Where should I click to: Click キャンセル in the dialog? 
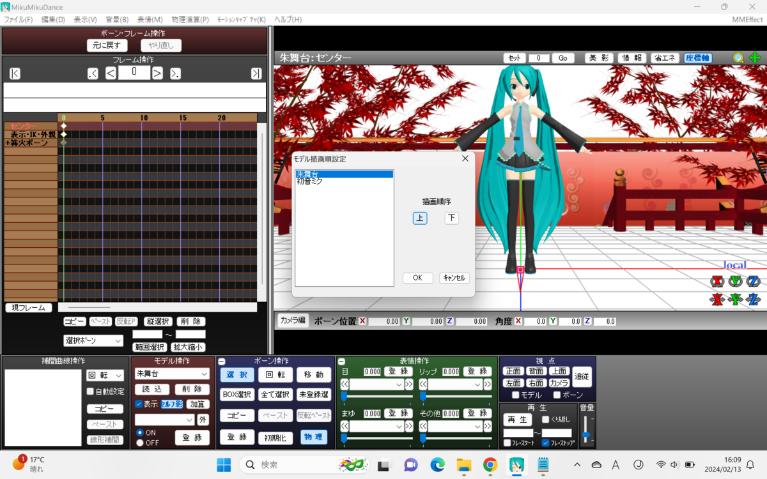(x=454, y=278)
